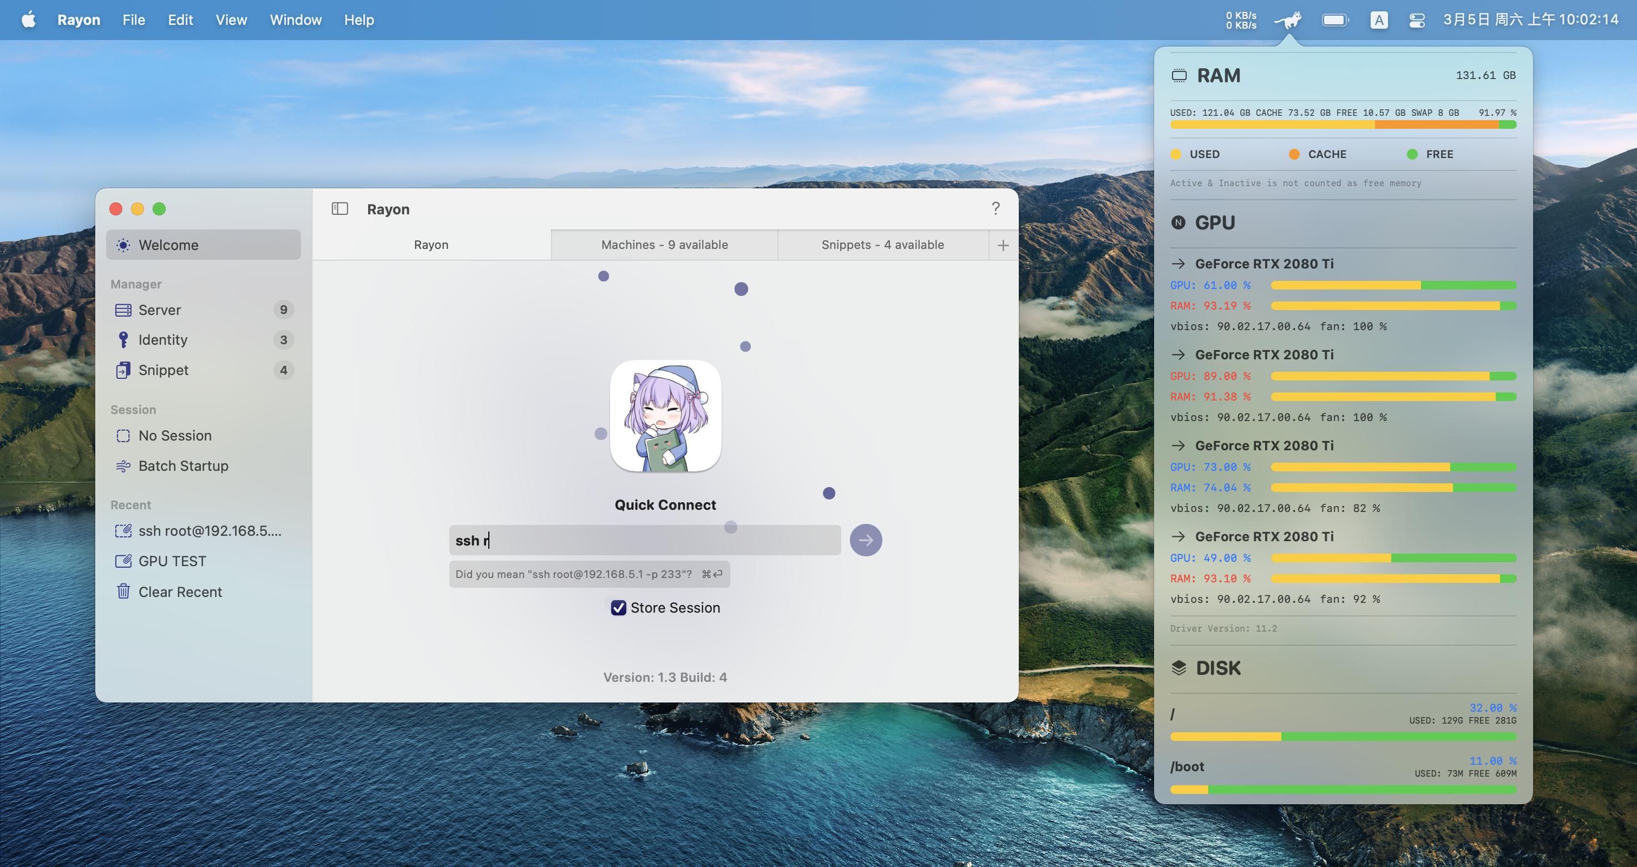Uncheck the Store Session checkbox
This screenshot has height=867, width=1637.
click(618, 608)
